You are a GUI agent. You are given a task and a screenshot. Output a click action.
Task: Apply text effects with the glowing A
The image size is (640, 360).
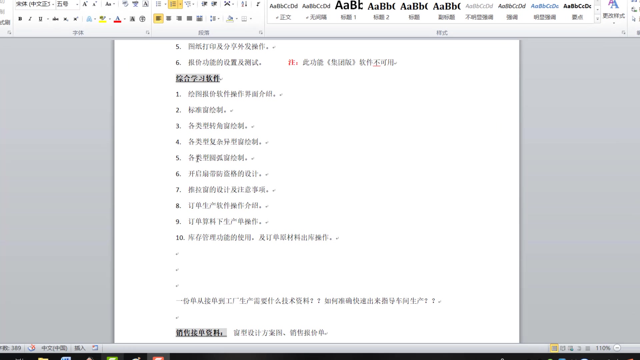click(x=89, y=19)
